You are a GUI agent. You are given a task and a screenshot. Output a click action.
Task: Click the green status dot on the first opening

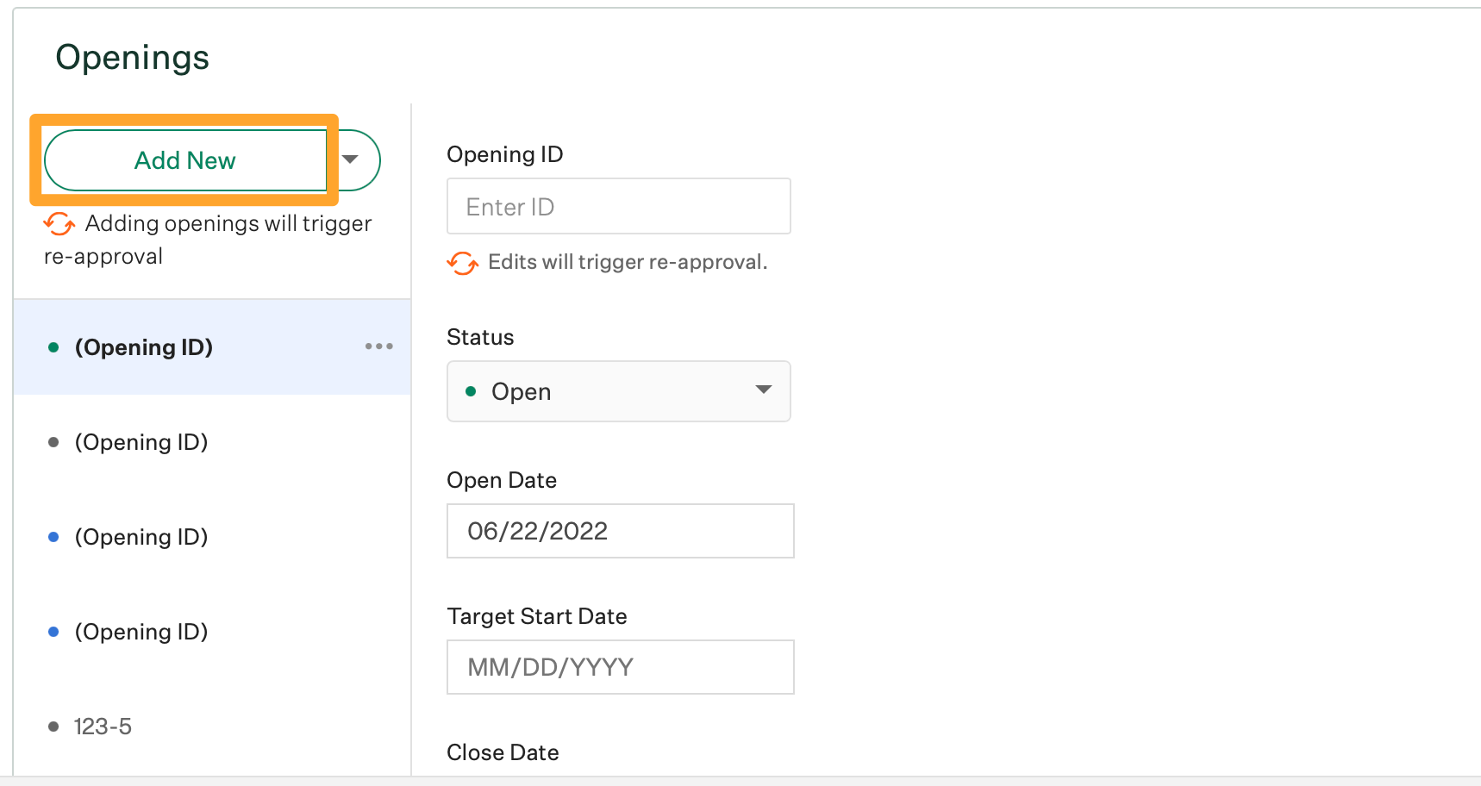53,346
